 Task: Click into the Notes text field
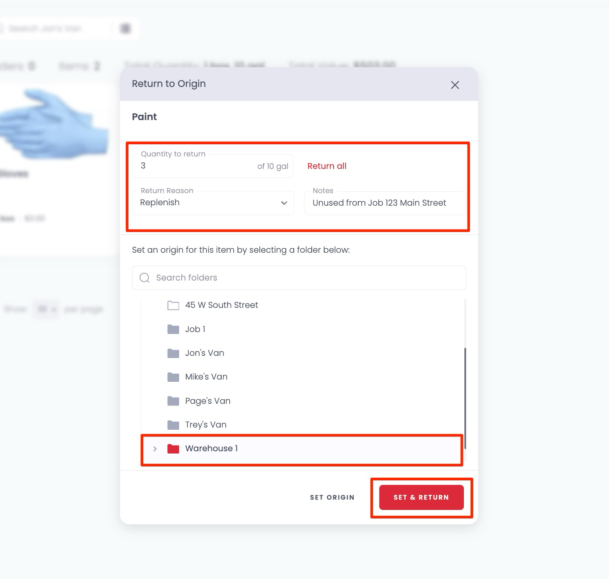click(384, 203)
